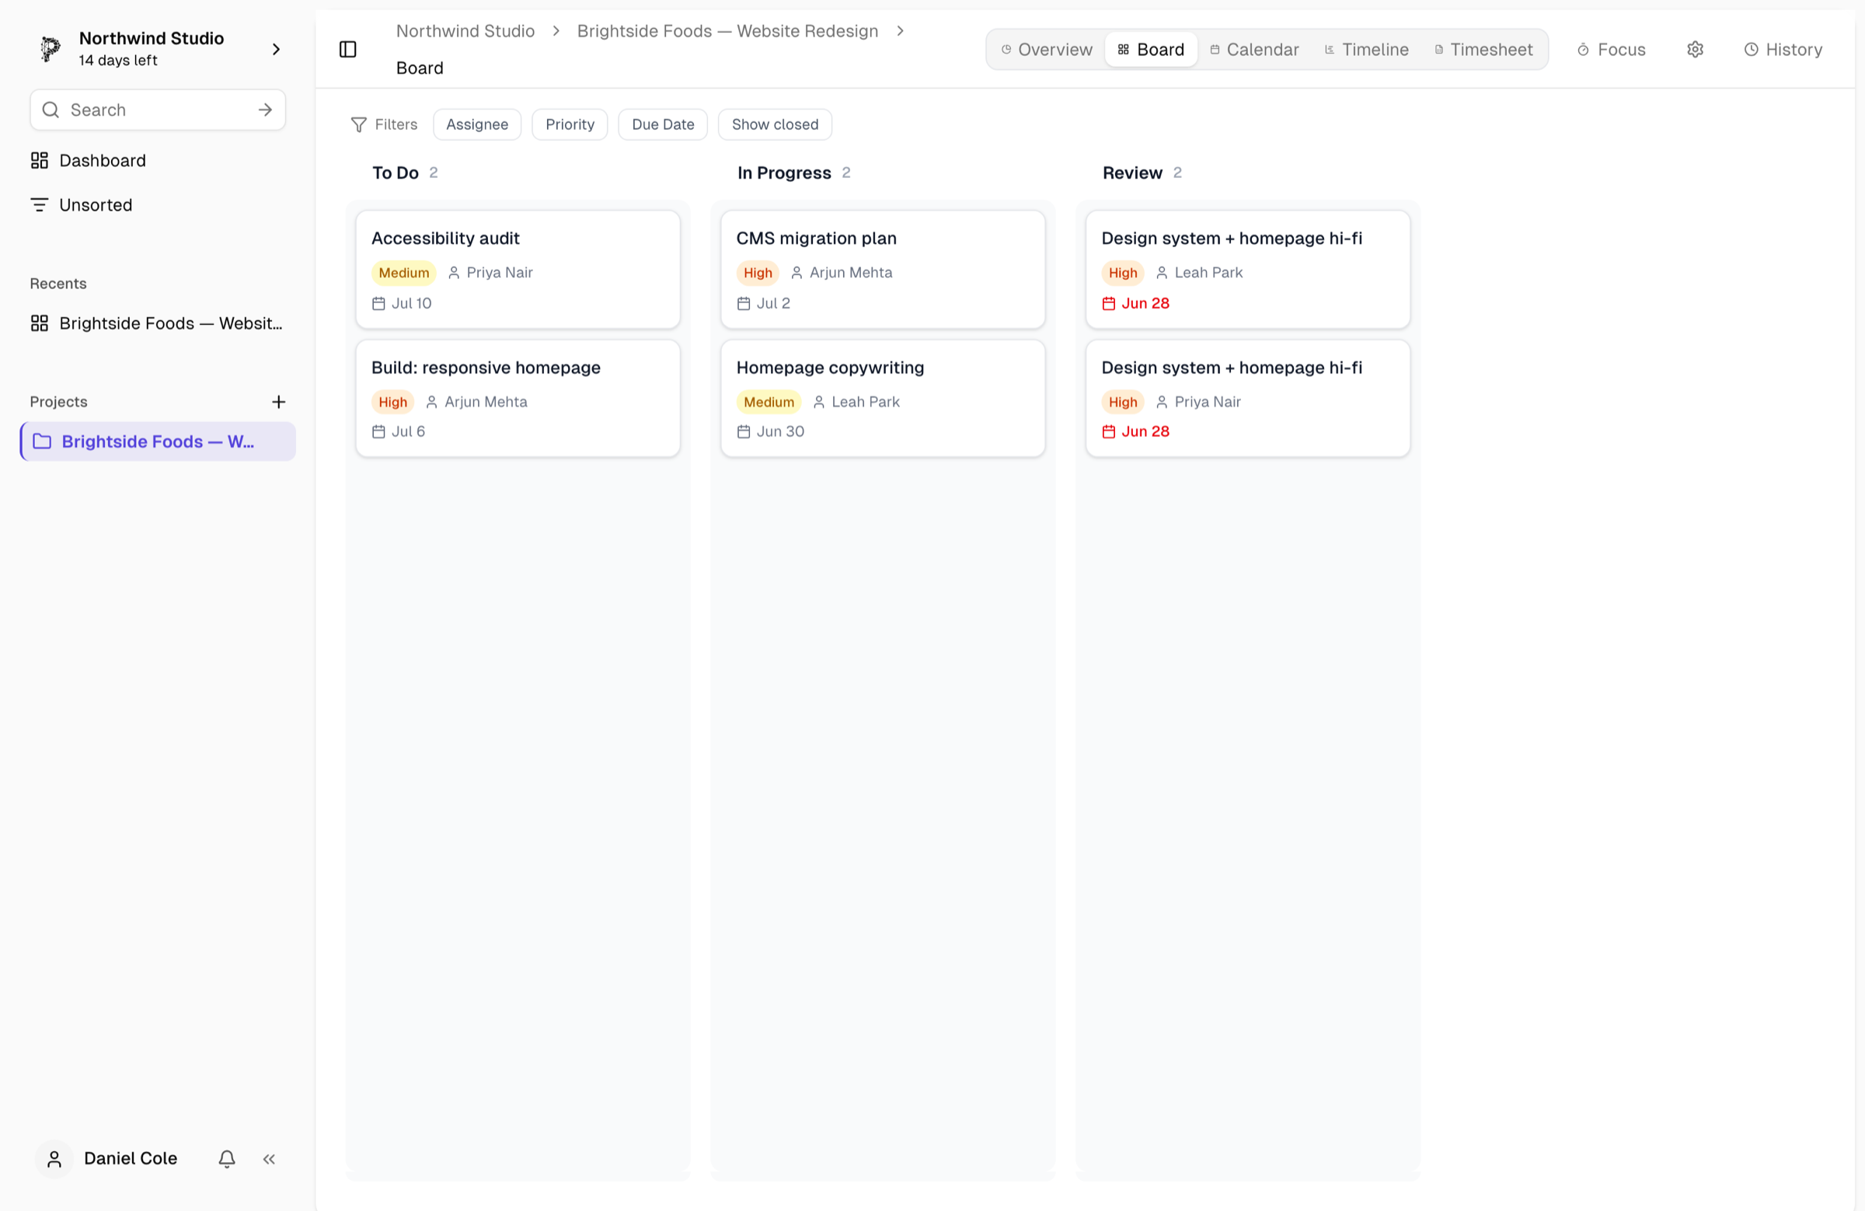Viewport: 1865px width, 1211px height.
Task: Click the Search input field
Action: [158, 110]
